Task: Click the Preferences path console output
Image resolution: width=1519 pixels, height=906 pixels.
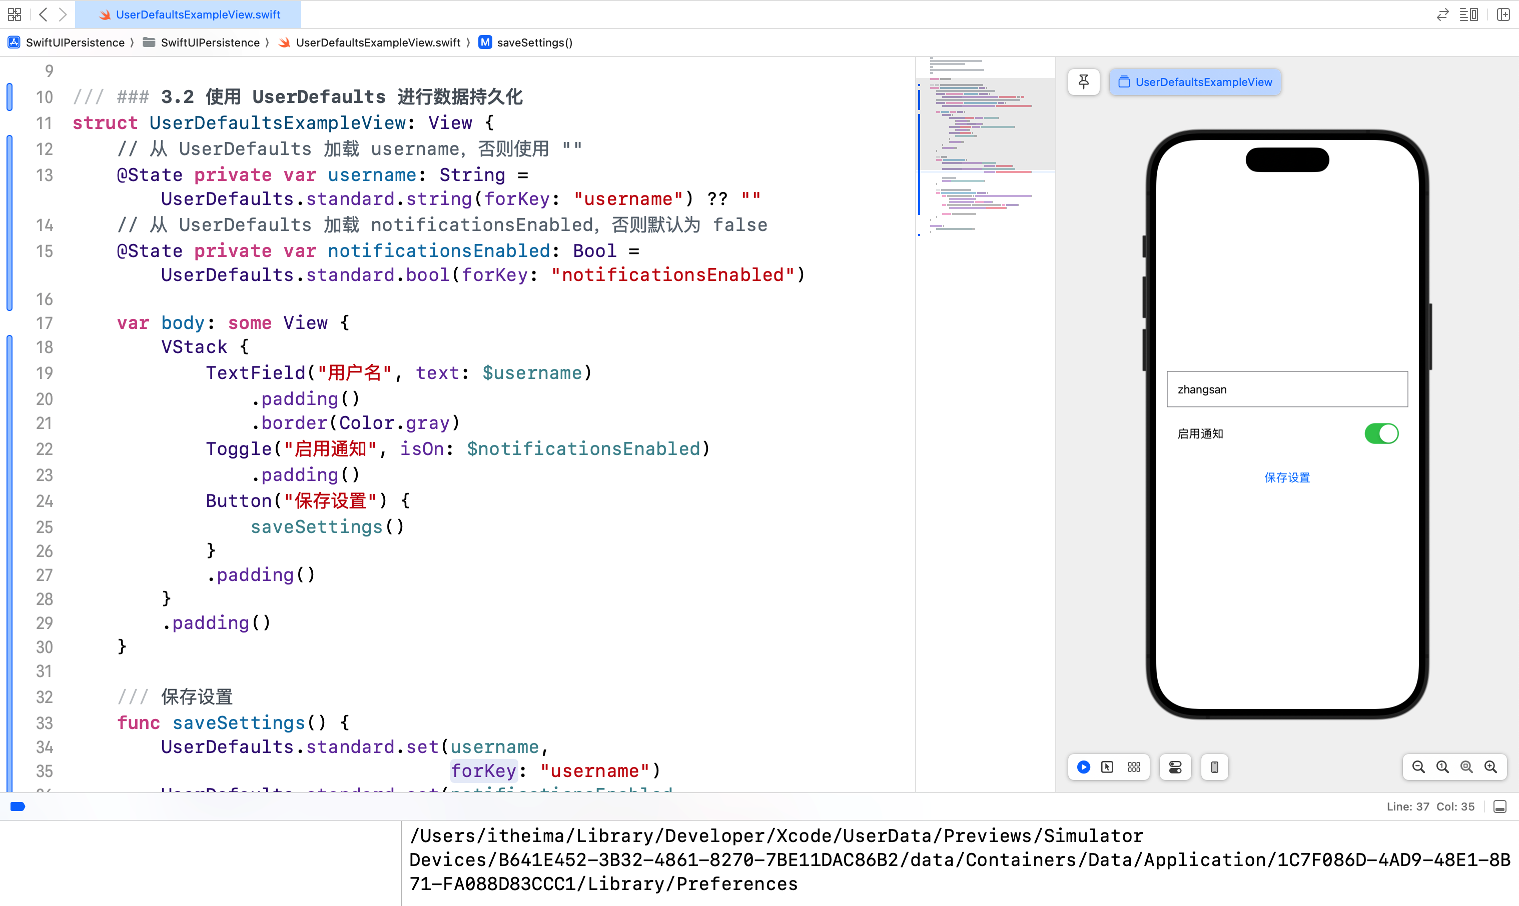Action: pos(959,859)
